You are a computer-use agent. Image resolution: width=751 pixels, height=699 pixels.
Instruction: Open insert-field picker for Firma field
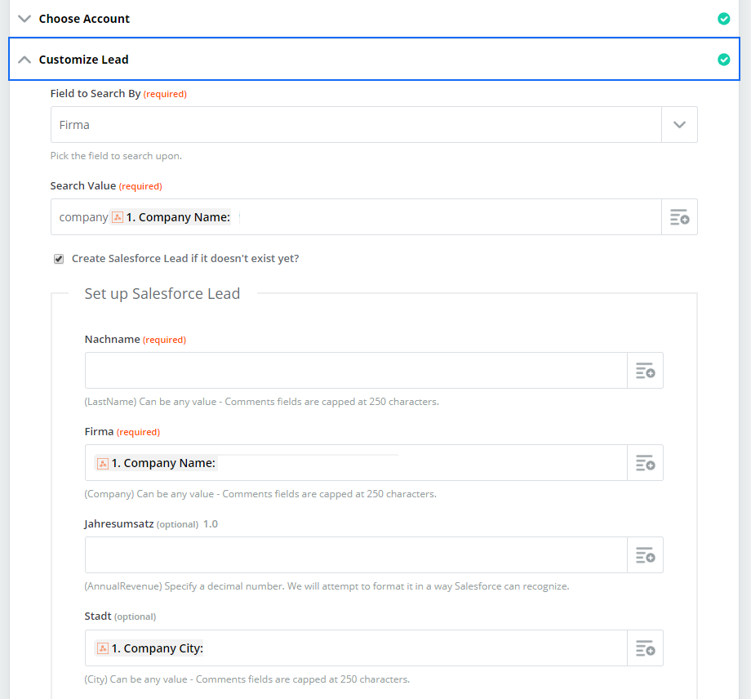(x=645, y=463)
